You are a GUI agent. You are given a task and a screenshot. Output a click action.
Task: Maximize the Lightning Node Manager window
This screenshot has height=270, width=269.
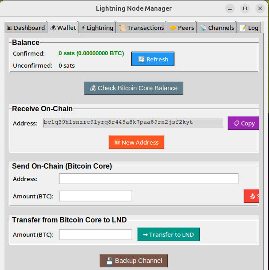point(245,8)
